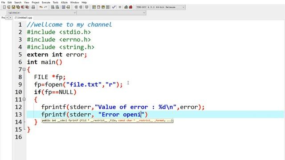Start debugging with the checkmark icon
This screenshot has height=160, width=285.
pos(114,7)
